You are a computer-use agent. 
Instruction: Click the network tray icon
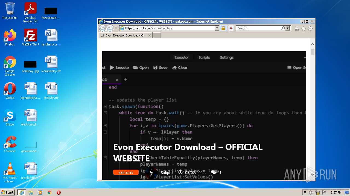tap(317, 192)
